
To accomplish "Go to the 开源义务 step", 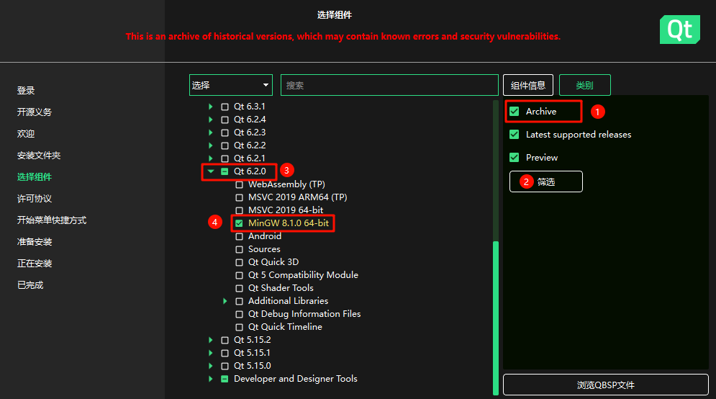I will (35, 112).
